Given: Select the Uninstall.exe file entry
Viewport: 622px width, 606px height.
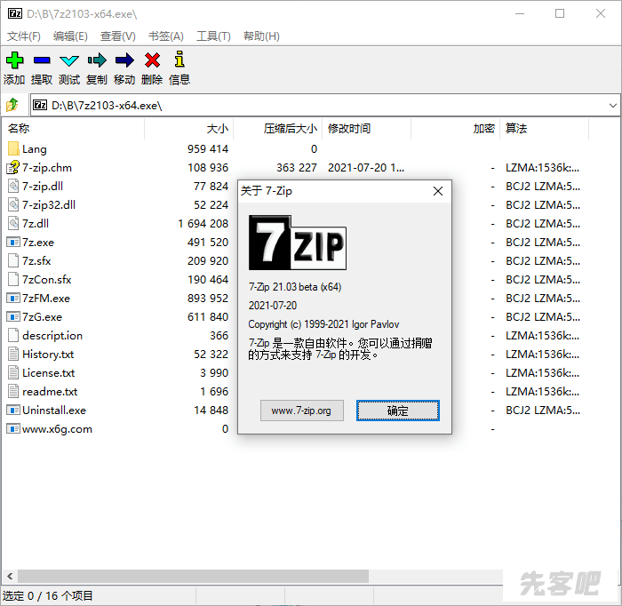Looking at the screenshot, I should click(53, 411).
